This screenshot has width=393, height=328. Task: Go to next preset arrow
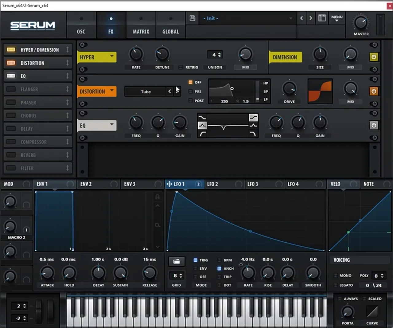pos(311,18)
